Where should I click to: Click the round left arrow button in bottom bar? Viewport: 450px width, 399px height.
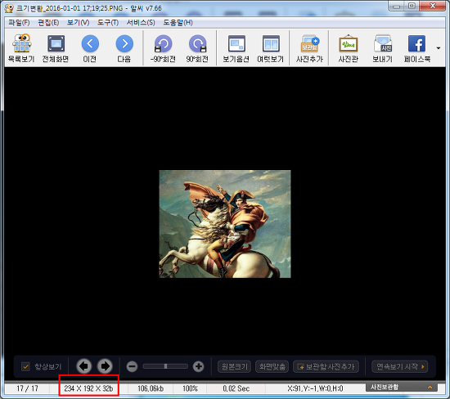[84, 366]
